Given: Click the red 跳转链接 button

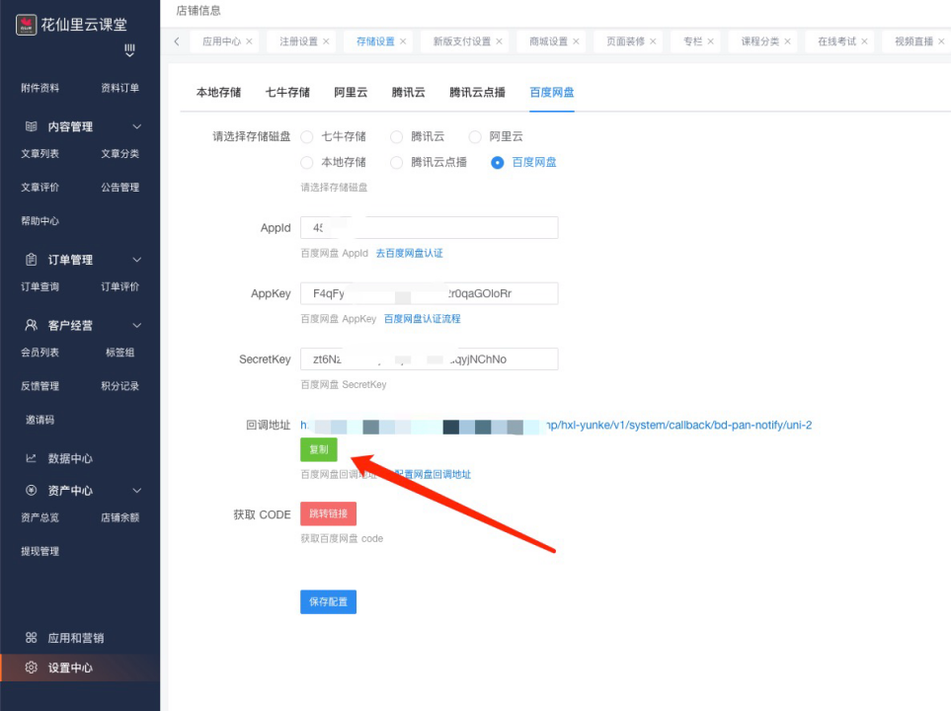Looking at the screenshot, I should pyautogui.click(x=328, y=513).
